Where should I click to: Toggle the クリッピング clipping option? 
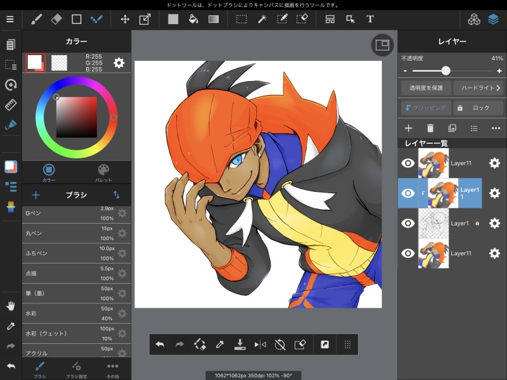pyautogui.click(x=426, y=108)
